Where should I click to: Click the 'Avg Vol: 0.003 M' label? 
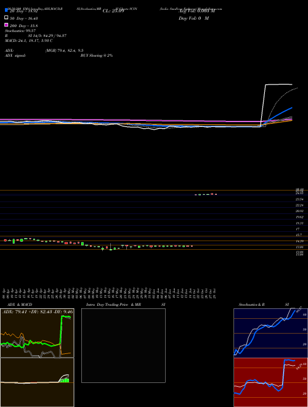coord(197,11)
